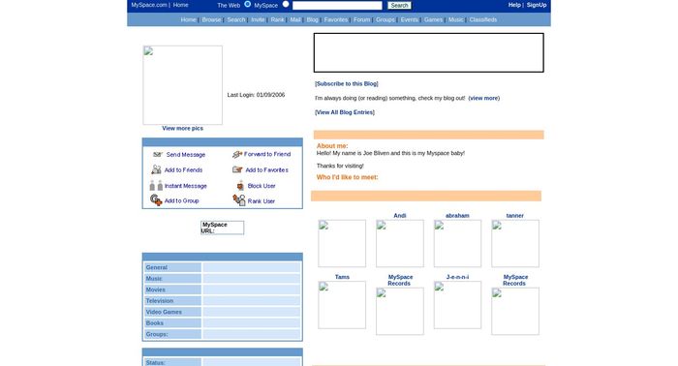Focus the top search text field
This screenshot has height=366, width=678.
click(337, 5)
